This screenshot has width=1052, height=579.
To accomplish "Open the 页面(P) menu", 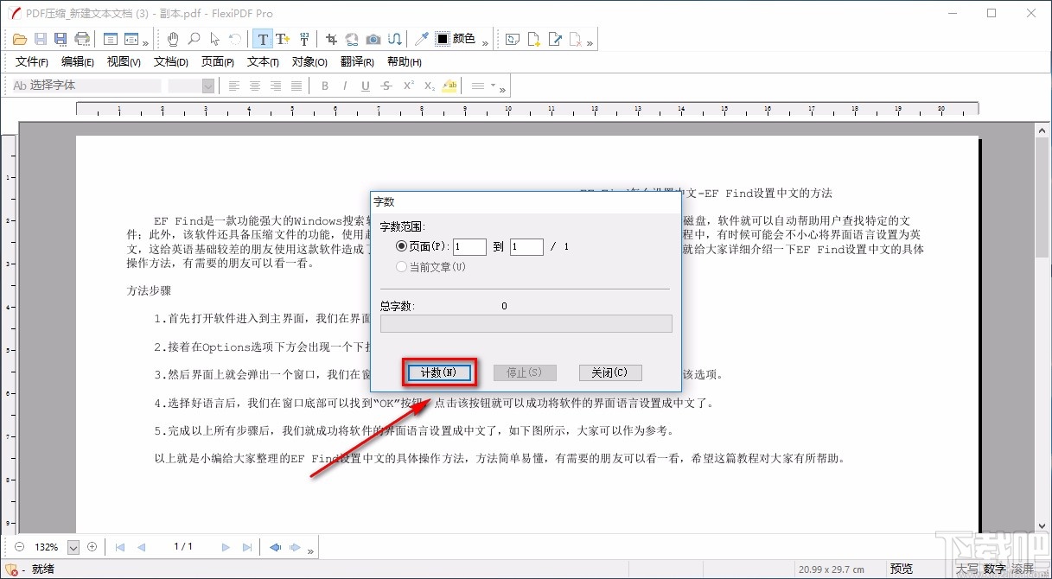I will point(218,61).
